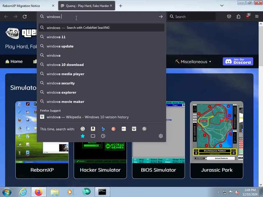Search with the gray magnifier engine
The height and width of the screenshot is (197, 263).
[x=144, y=129]
